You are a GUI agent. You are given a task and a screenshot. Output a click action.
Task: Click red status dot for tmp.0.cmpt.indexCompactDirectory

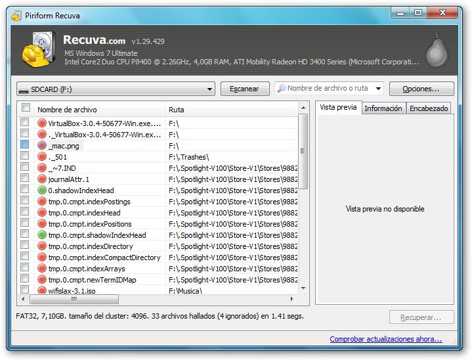point(42,257)
